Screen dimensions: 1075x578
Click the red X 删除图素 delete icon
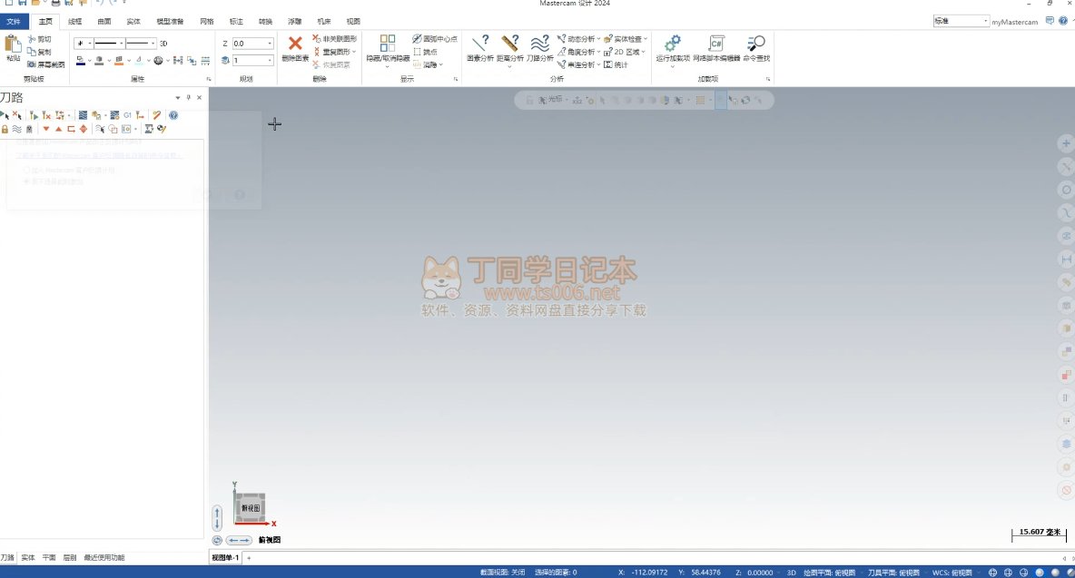pos(295,44)
